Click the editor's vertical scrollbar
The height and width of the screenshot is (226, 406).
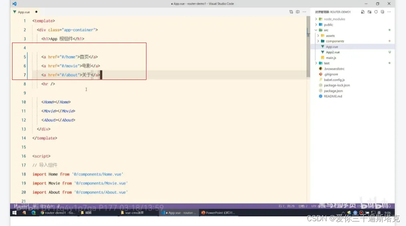tap(308, 47)
